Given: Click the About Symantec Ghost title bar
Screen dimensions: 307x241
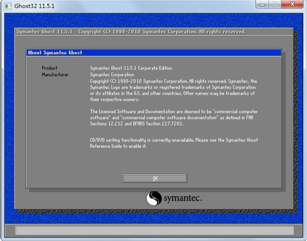Looking at the screenshot, I should point(153,53).
